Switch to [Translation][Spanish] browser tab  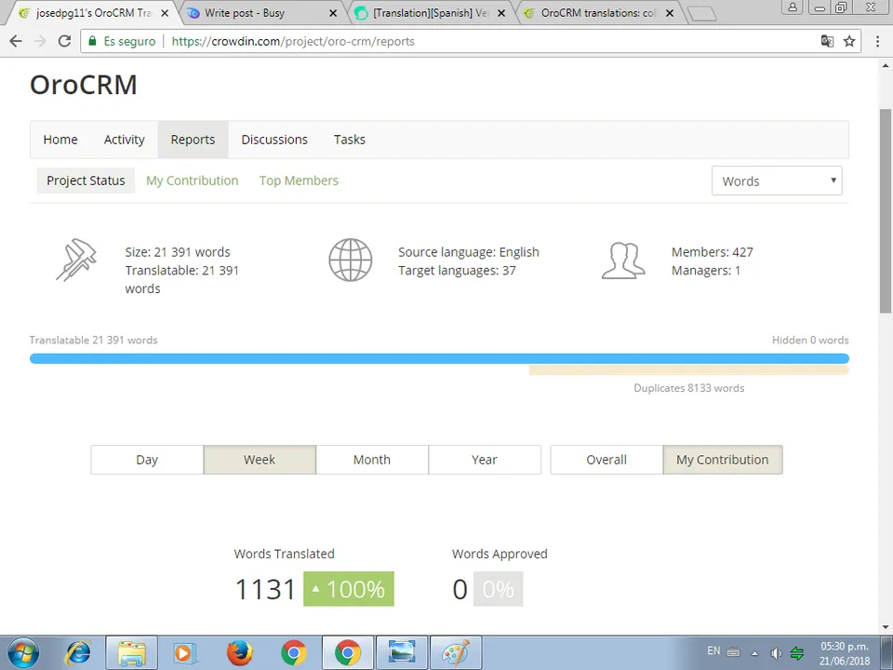[x=431, y=13]
